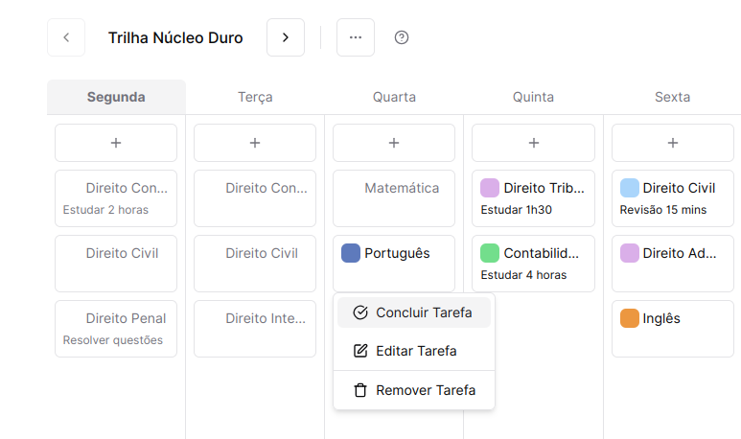Viewport: 741px width, 439px height.
Task: Go to the previous trail with left chevron
Action: pos(66,37)
